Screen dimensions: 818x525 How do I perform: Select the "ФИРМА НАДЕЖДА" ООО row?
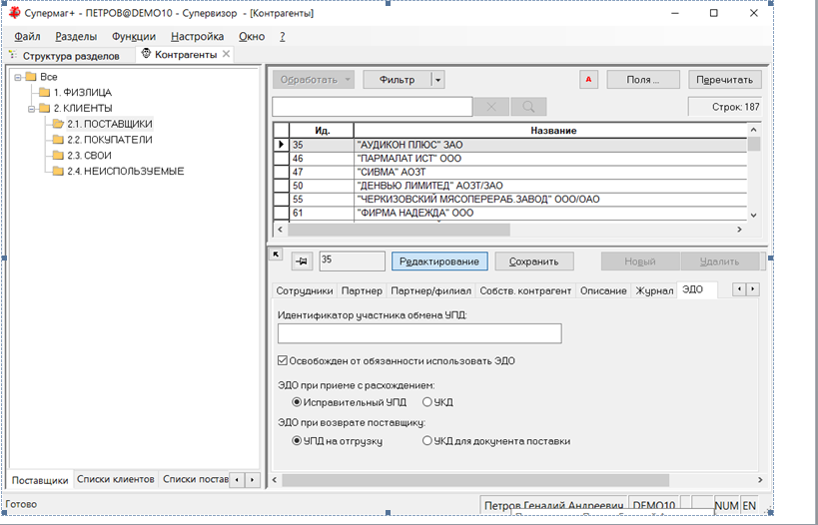[x=510, y=213]
